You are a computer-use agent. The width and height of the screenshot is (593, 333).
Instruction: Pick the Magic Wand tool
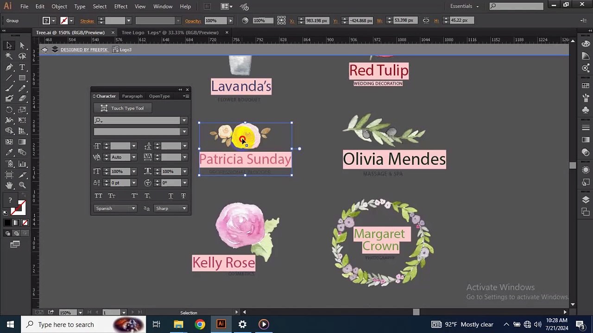tap(9, 56)
